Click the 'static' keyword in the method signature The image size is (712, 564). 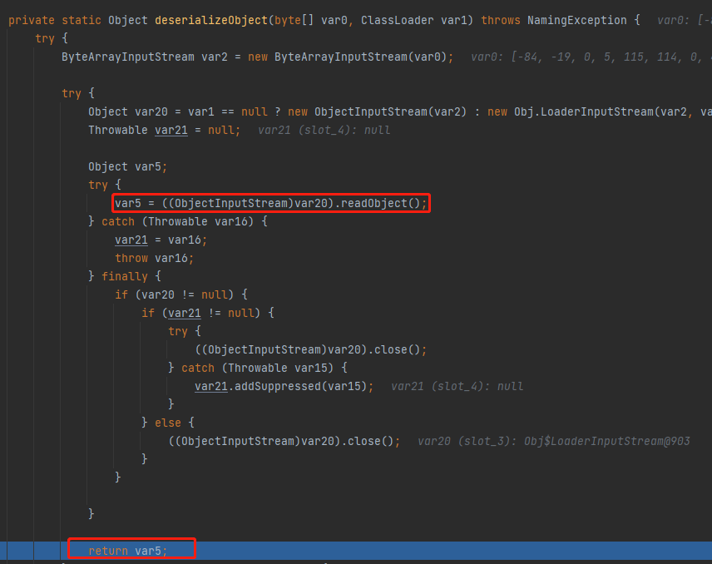coord(82,21)
